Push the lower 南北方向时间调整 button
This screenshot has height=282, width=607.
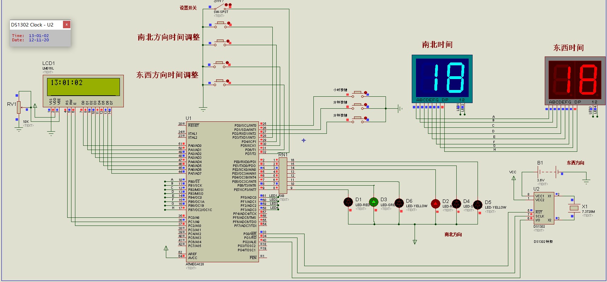click(220, 42)
